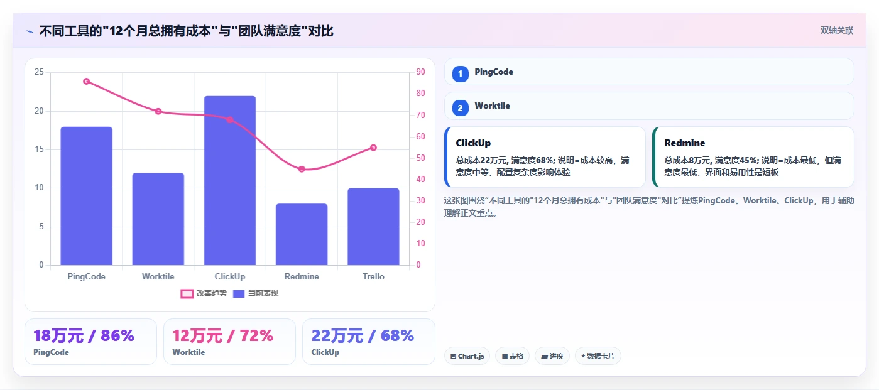879x390 pixels.
Task: Click the lightning icon beside the title
Action: 30,31
